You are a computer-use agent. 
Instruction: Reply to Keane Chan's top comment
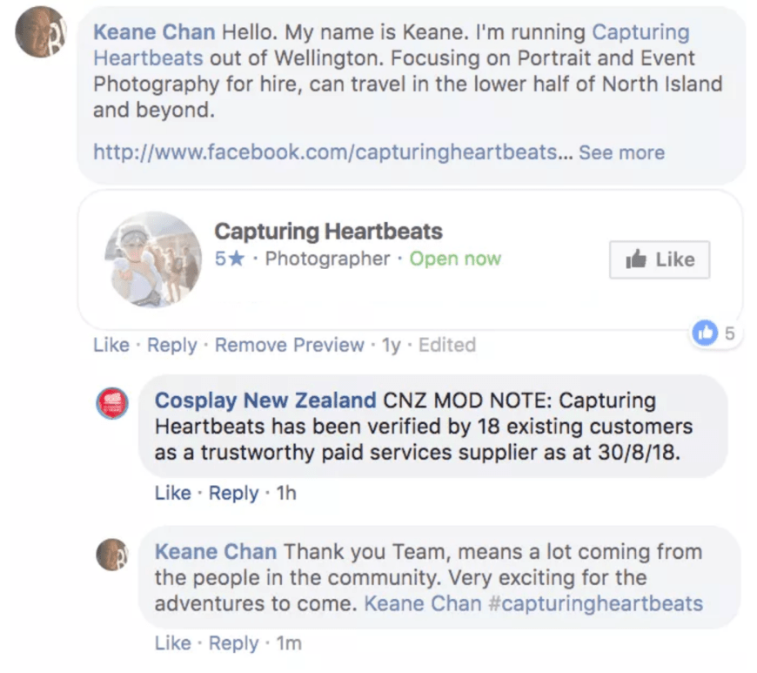click(x=171, y=345)
